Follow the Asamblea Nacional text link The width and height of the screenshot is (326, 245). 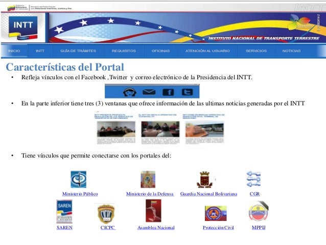coord(156,228)
